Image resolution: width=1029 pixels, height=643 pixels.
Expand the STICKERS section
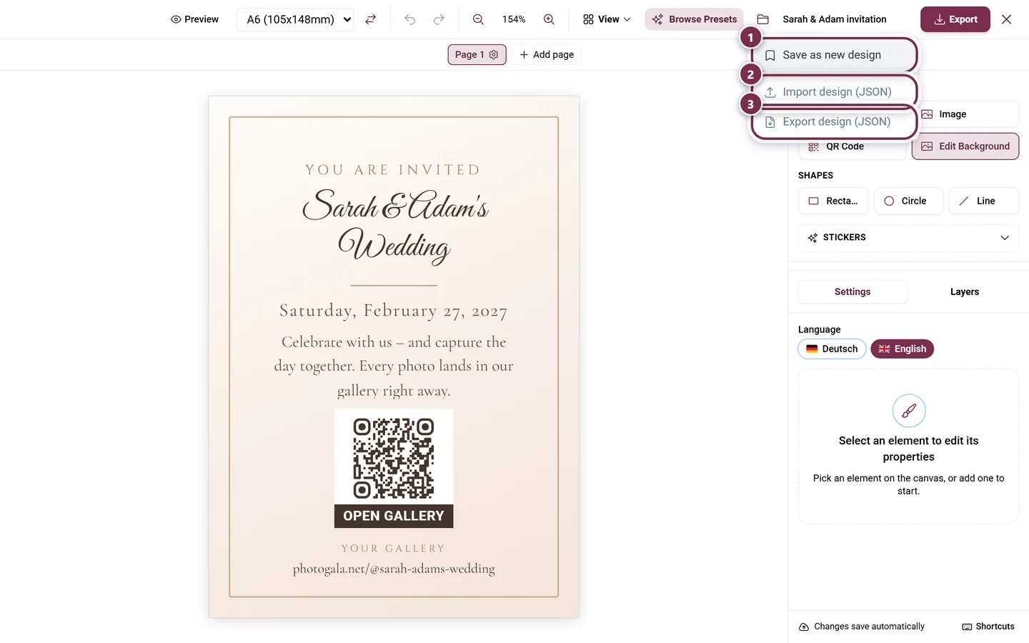(x=908, y=238)
